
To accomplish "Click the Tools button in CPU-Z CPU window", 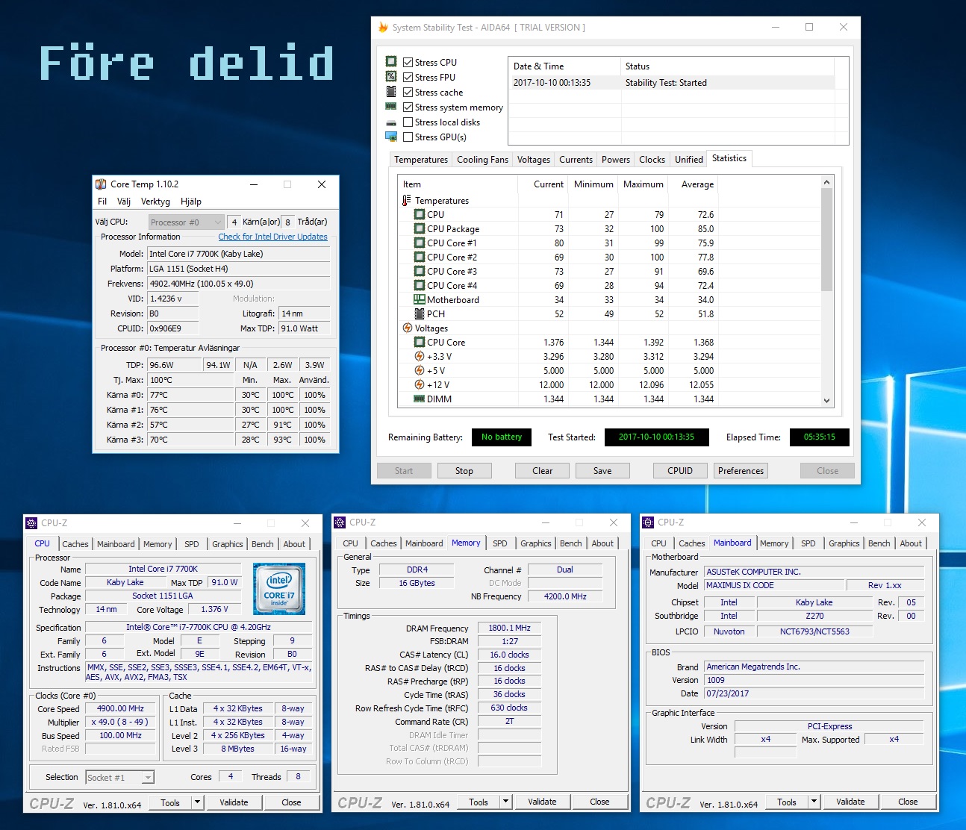I will pyautogui.click(x=170, y=802).
